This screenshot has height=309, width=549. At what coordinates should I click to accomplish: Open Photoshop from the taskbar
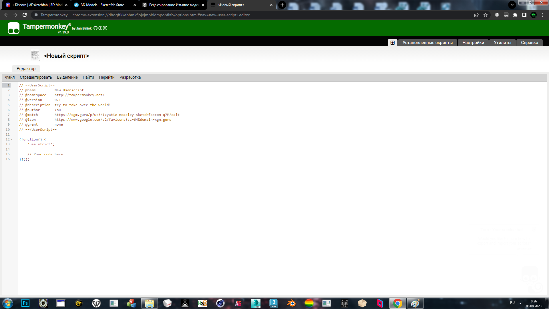(25, 303)
